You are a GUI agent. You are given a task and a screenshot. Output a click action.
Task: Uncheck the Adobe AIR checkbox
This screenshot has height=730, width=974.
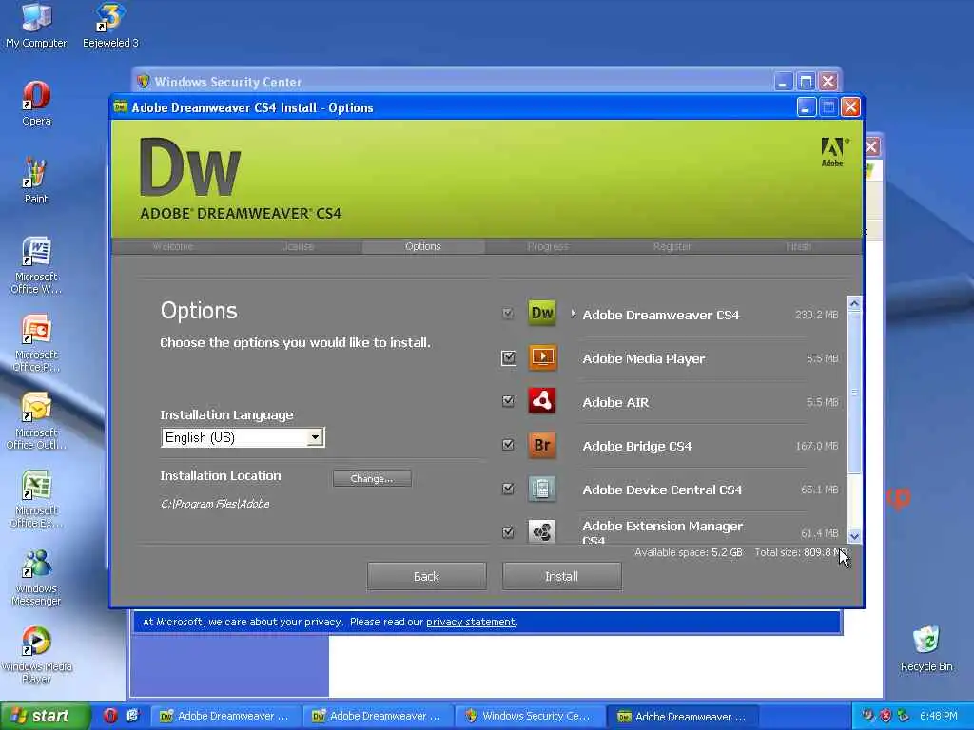click(508, 401)
